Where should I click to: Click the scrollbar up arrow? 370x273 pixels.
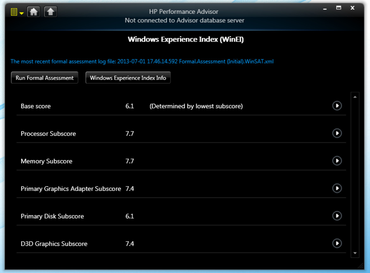(355, 97)
